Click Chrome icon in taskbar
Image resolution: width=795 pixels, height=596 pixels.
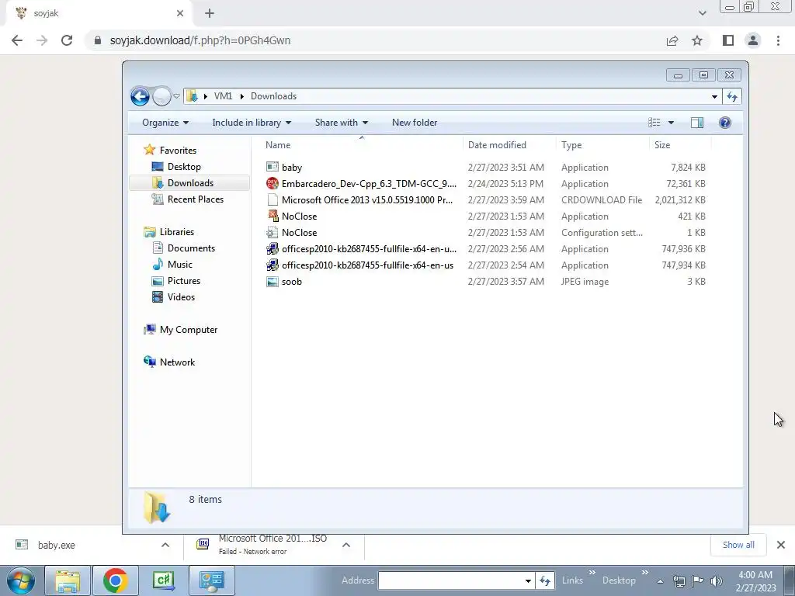pyautogui.click(x=115, y=580)
